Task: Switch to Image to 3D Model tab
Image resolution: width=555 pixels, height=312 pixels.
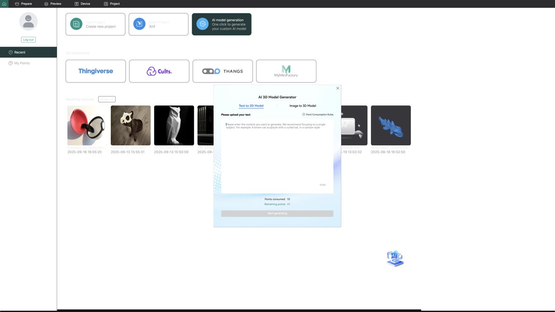Action: (x=303, y=106)
